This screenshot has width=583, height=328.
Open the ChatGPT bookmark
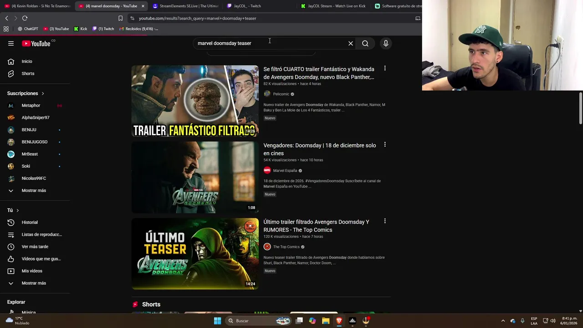(x=28, y=29)
